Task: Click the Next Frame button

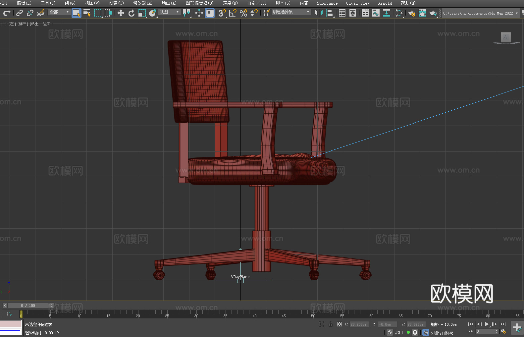Action: coord(495,324)
